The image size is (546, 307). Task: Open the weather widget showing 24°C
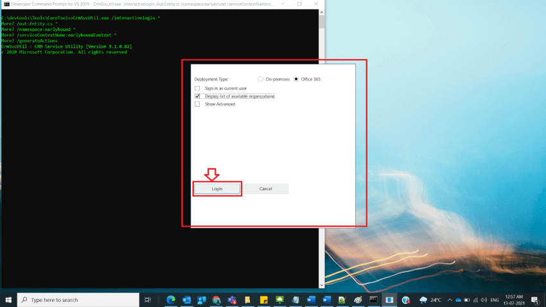[430, 300]
